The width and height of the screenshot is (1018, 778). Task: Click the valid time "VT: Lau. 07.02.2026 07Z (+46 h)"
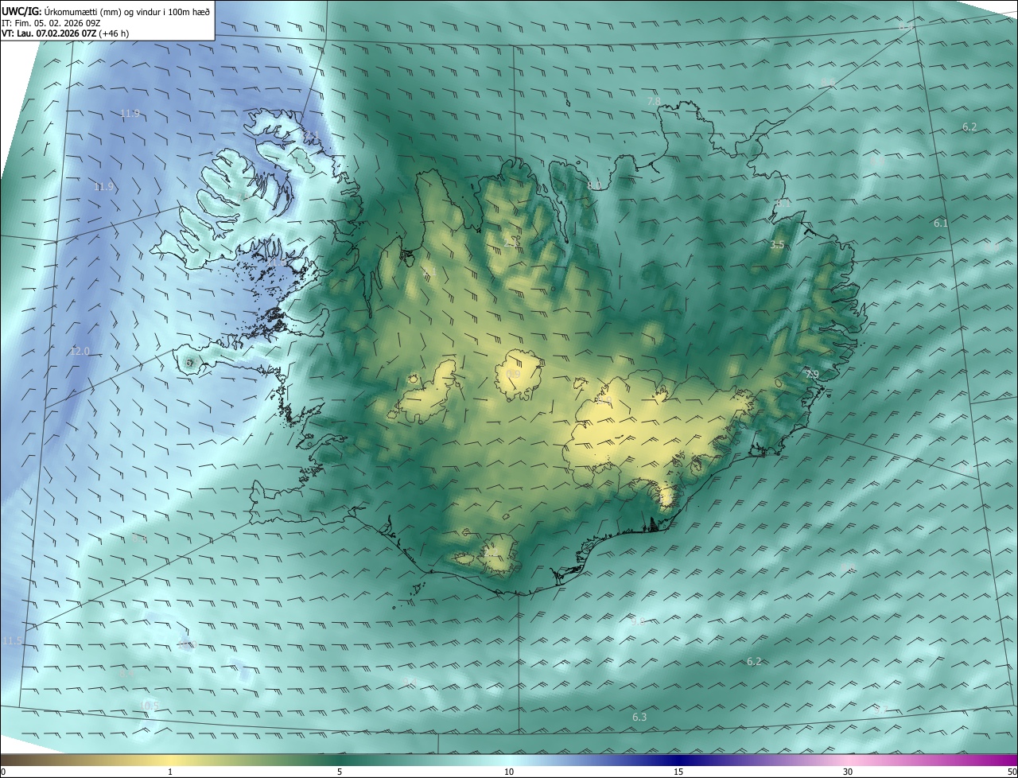pyautogui.click(x=65, y=33)
